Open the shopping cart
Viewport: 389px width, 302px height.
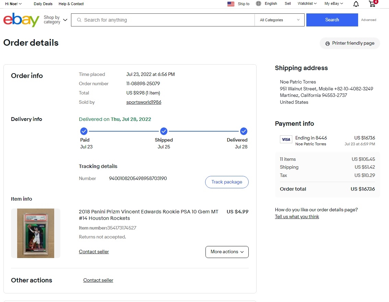373,3
